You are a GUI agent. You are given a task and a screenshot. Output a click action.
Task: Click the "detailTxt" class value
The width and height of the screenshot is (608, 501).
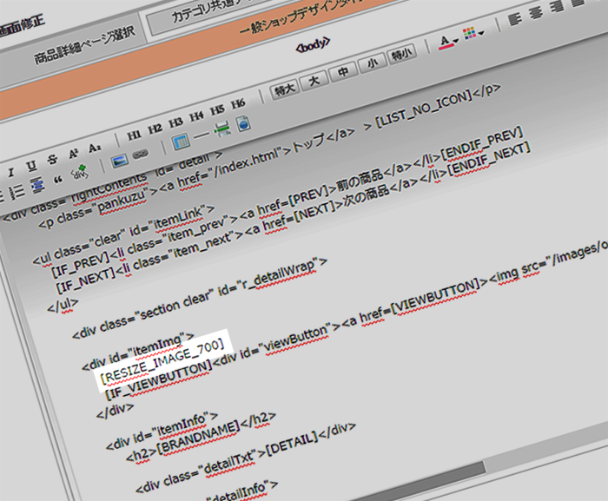coord(228,462)
